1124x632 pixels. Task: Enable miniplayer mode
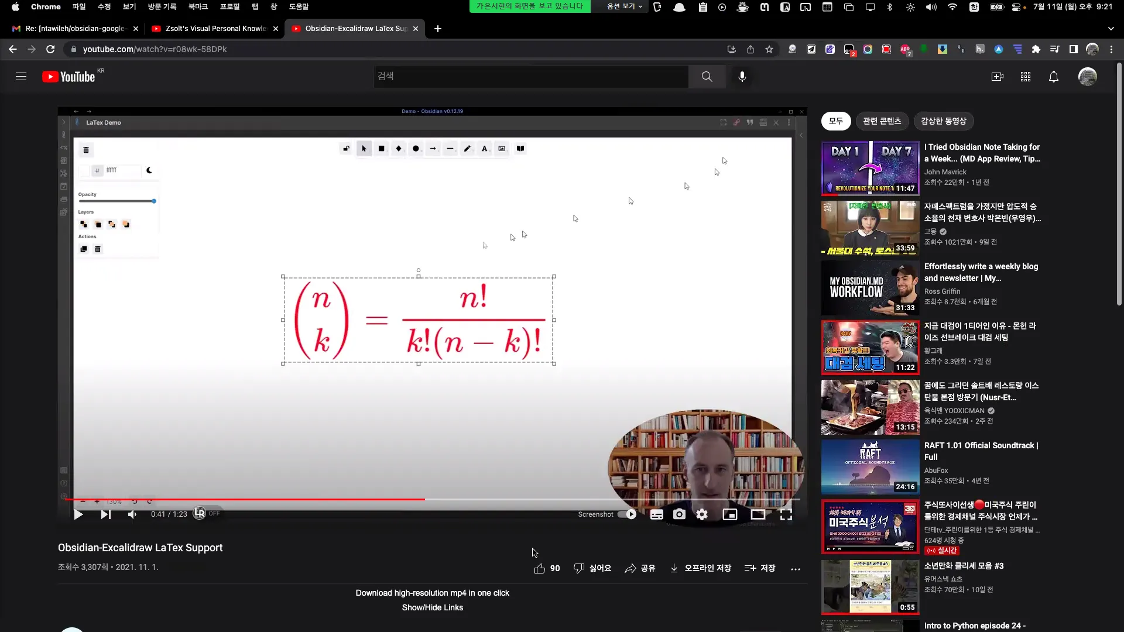click(729, 514)
